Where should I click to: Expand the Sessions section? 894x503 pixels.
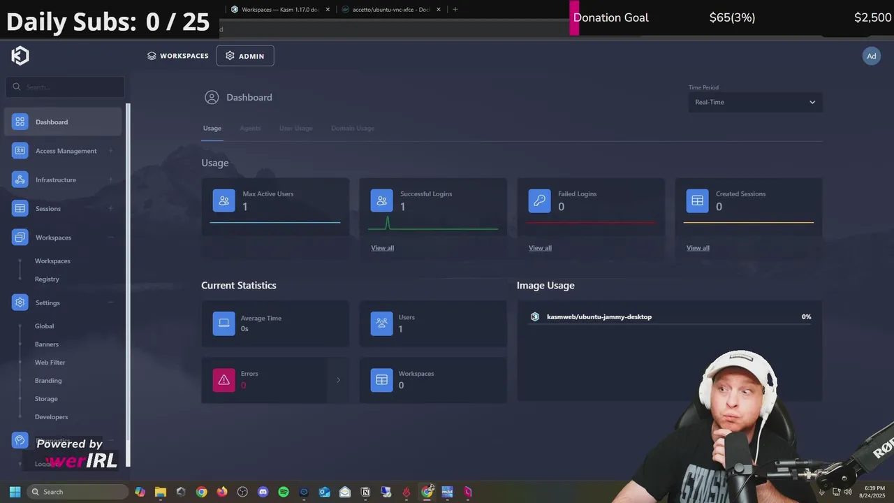(110, 208)
